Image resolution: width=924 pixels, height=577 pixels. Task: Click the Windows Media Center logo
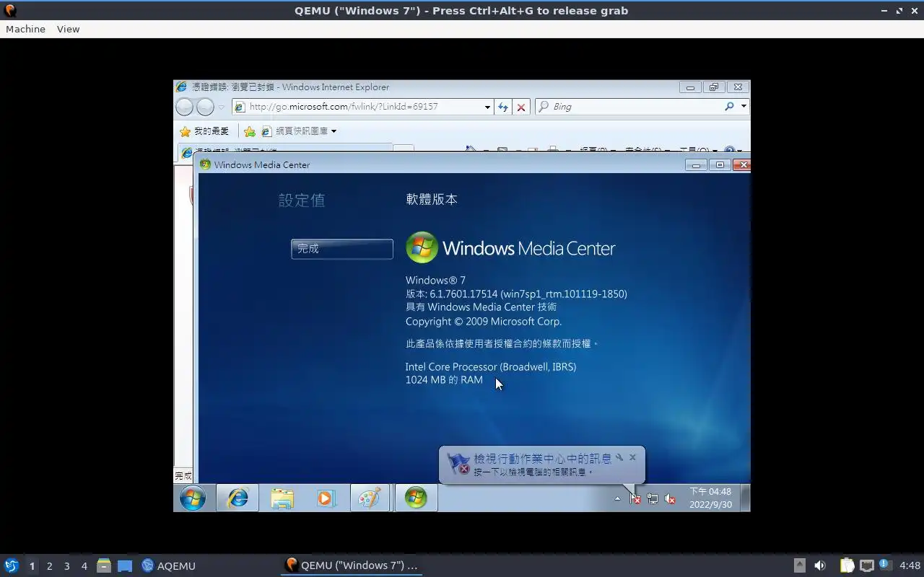(510, 248)
